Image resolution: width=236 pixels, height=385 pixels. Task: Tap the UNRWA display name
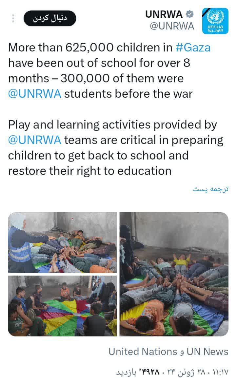tap(164, 14)
